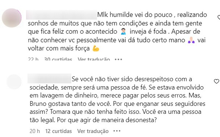This screenshot has width=220, height=137.
Task: Open the 20 h timestamp link
Action: pos(35,131)
